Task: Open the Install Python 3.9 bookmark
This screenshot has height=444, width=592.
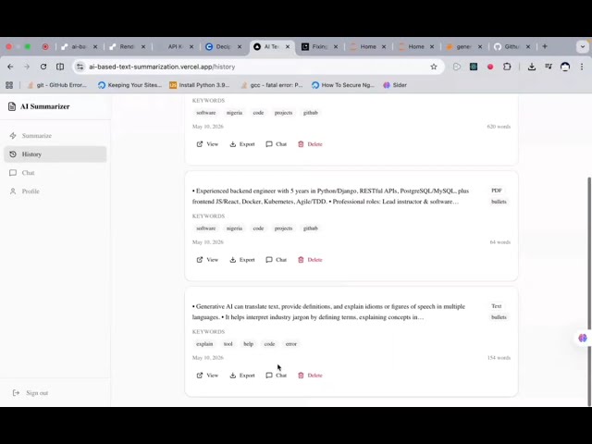Action: 200,85
